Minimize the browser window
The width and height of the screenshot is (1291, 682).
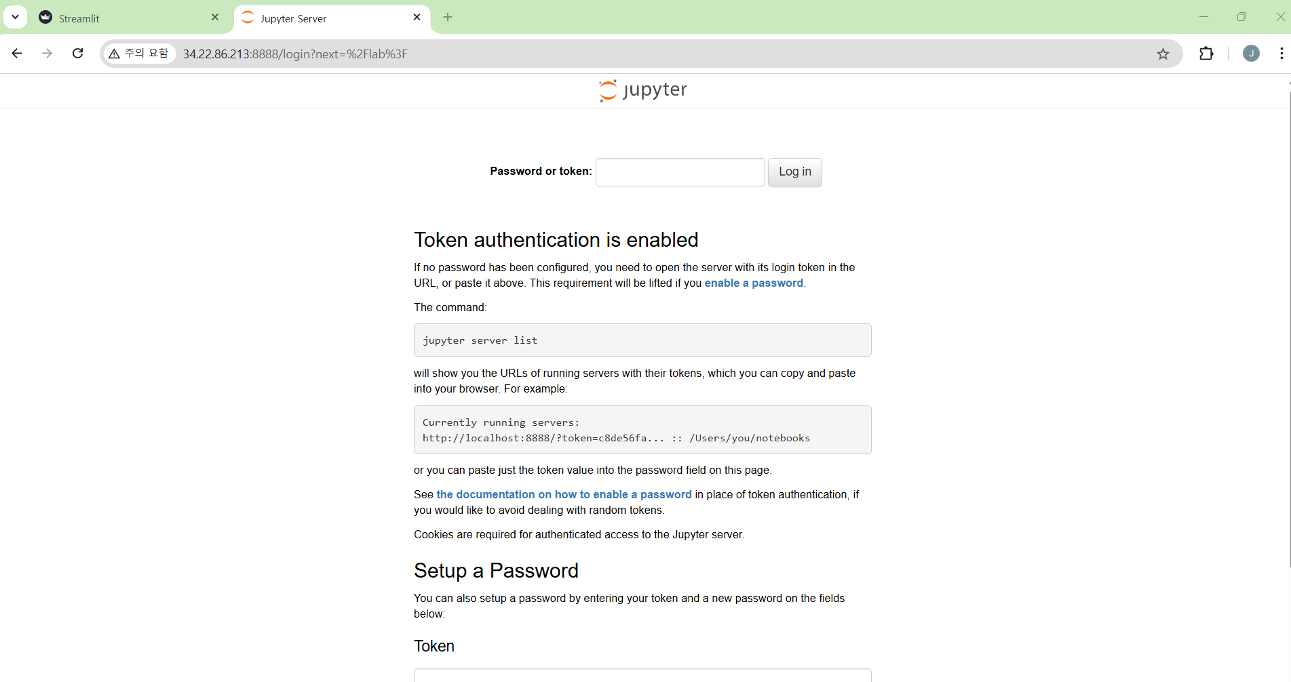[1203, 17]
